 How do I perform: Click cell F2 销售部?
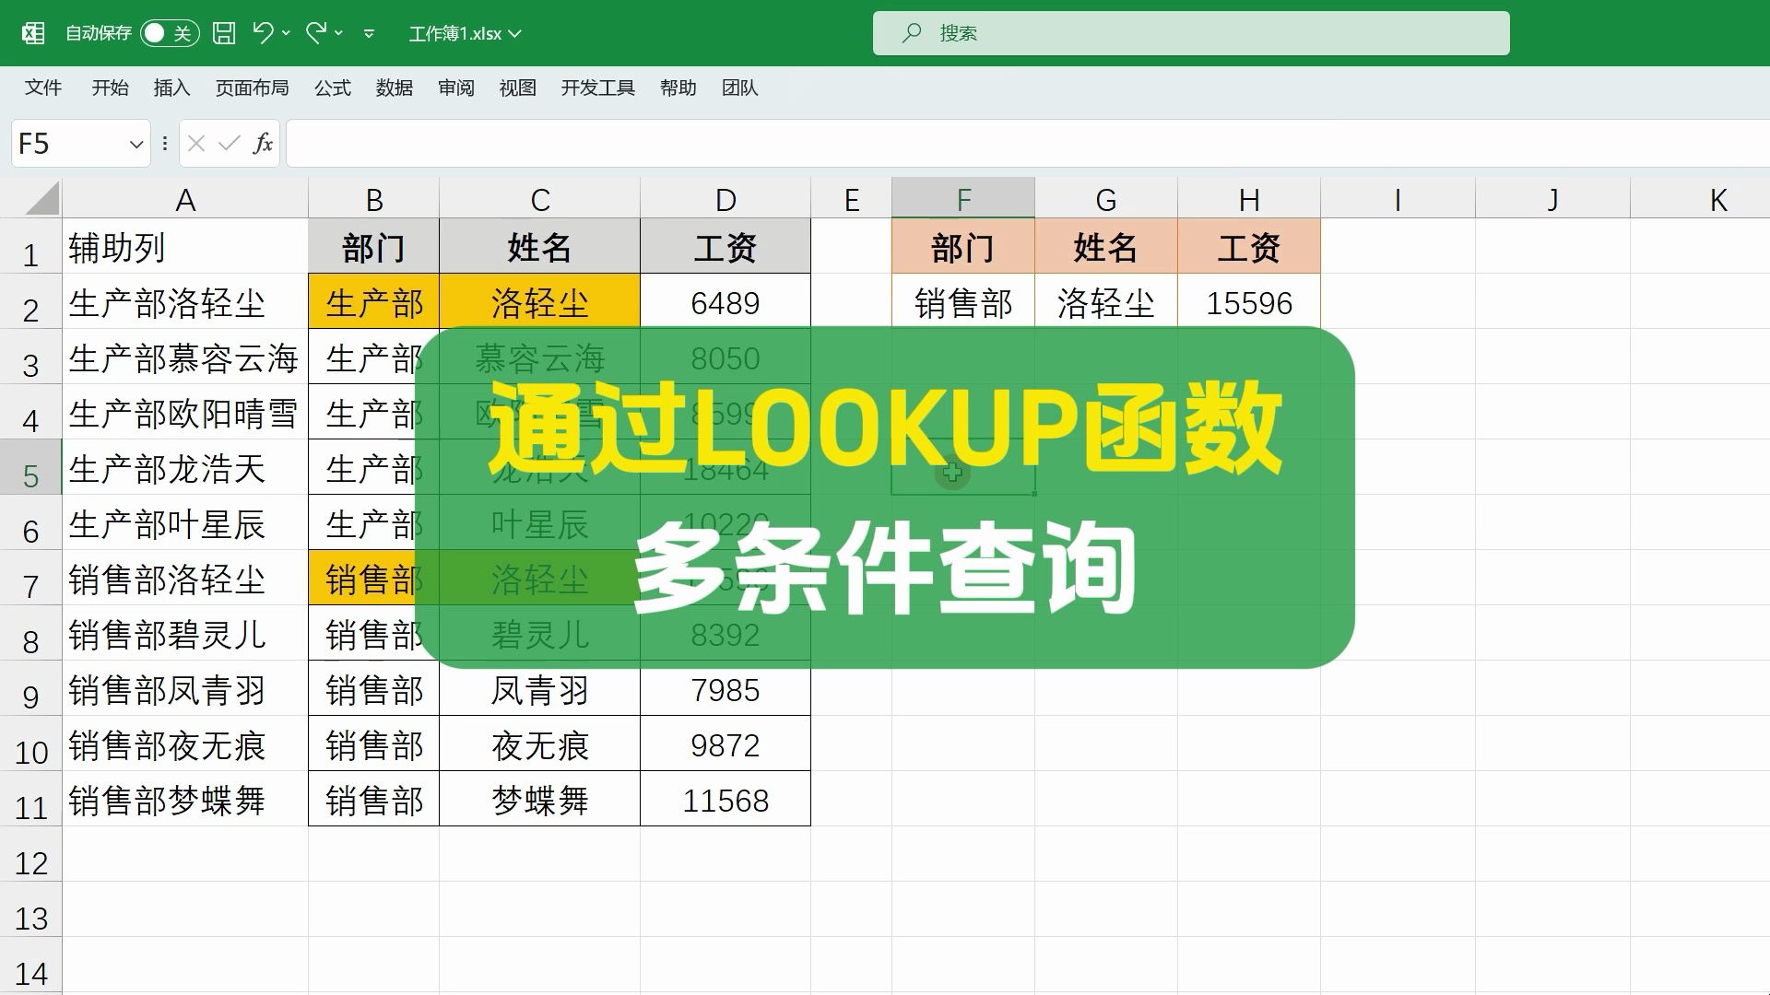963,302
